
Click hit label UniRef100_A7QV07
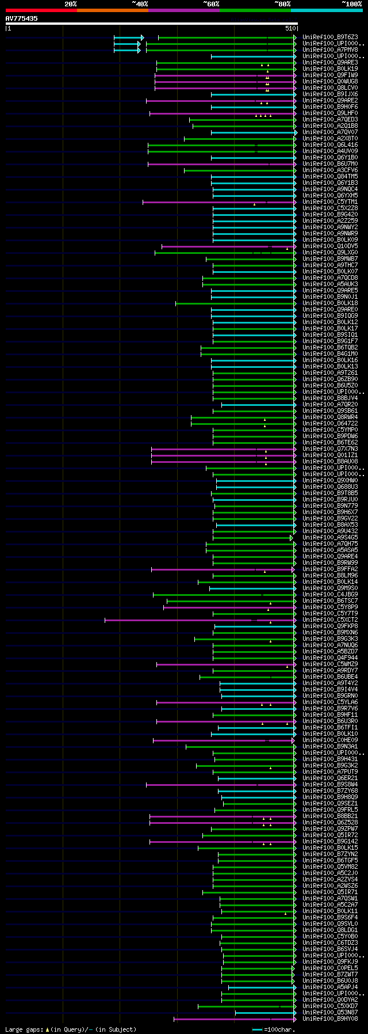point(330,132)
